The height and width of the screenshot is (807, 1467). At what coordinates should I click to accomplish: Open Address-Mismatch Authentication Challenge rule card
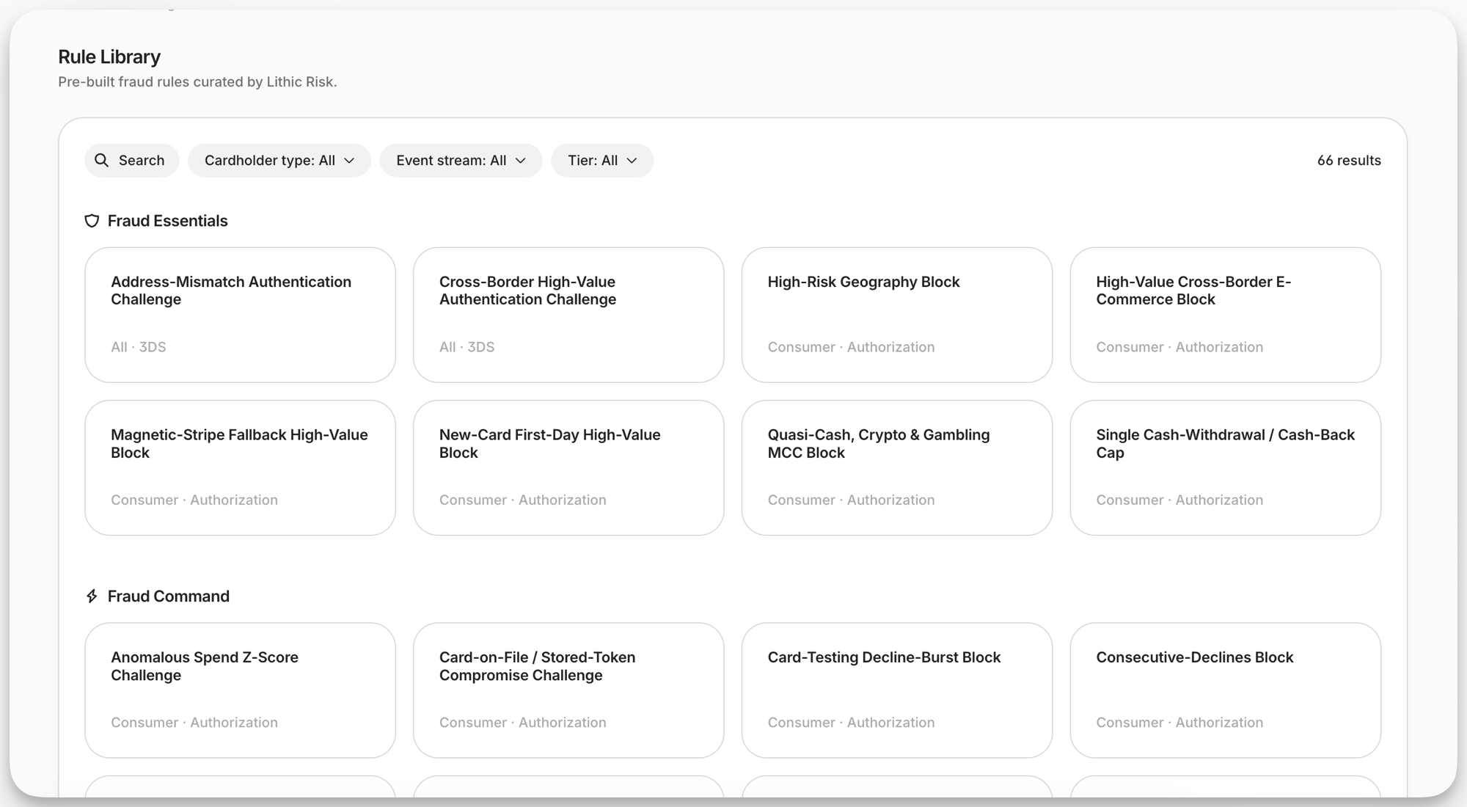240,315
